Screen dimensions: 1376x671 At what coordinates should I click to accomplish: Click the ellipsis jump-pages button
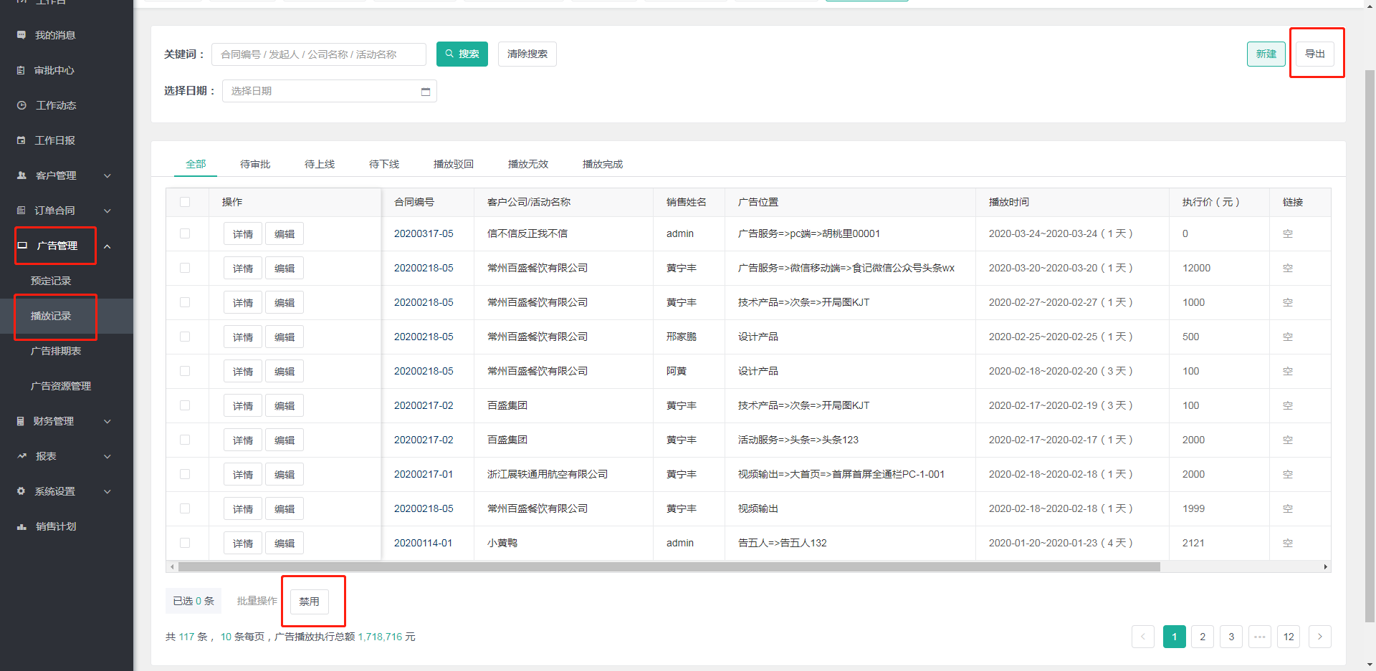(x=1260, y=637)
